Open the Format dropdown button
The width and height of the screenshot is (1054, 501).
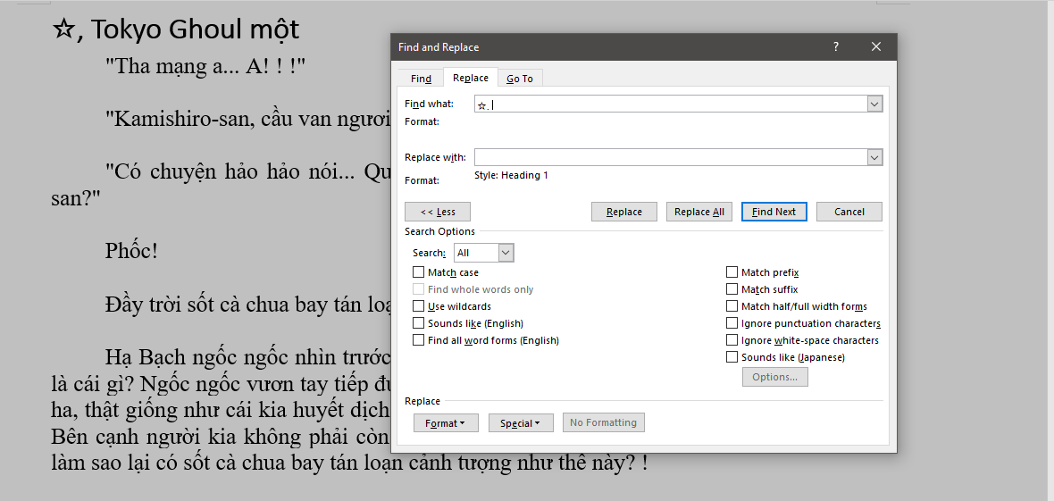(446, 423)
